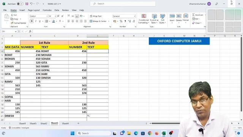243x137 pixels.
Task: Click the Save icon in the title bar
Action: 27,4
